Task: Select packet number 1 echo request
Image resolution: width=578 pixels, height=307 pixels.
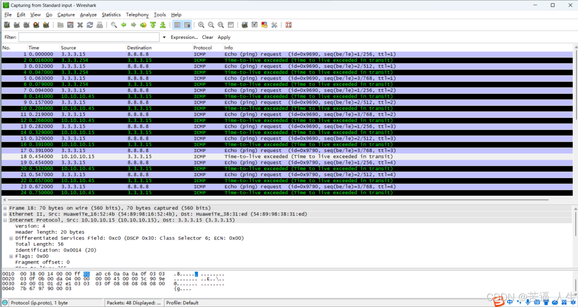Action: [x=287, y=54]
